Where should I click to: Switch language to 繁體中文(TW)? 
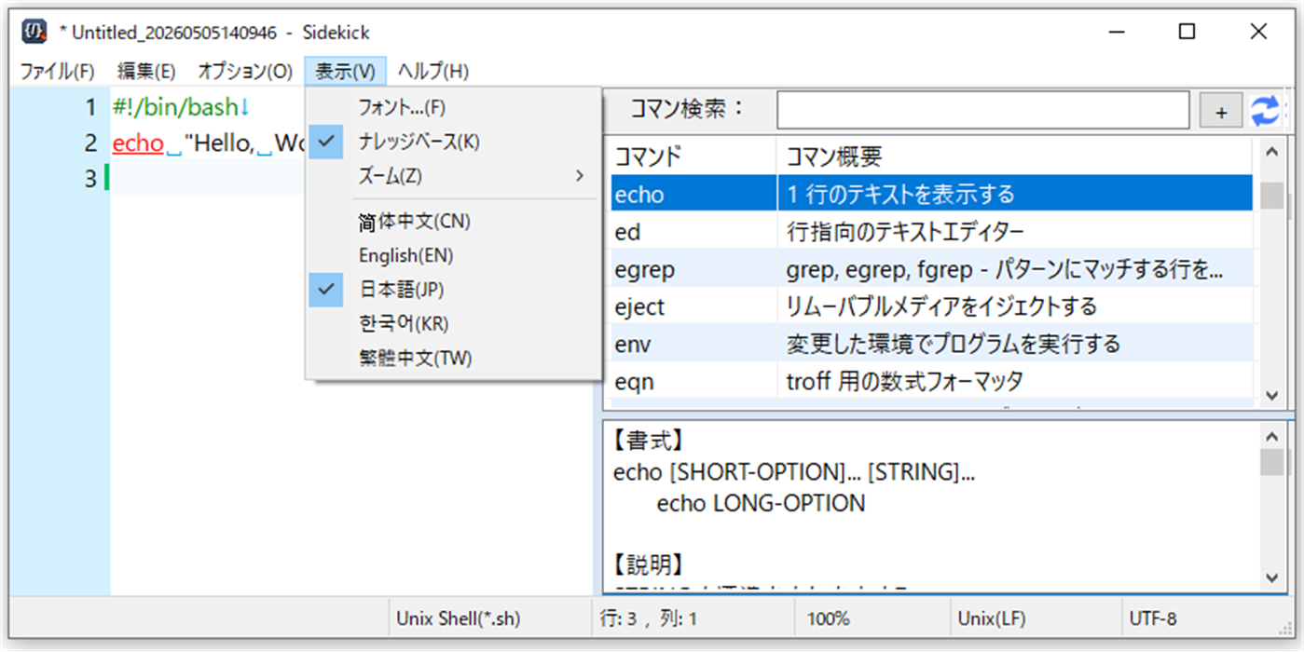(x=453, y=359)
